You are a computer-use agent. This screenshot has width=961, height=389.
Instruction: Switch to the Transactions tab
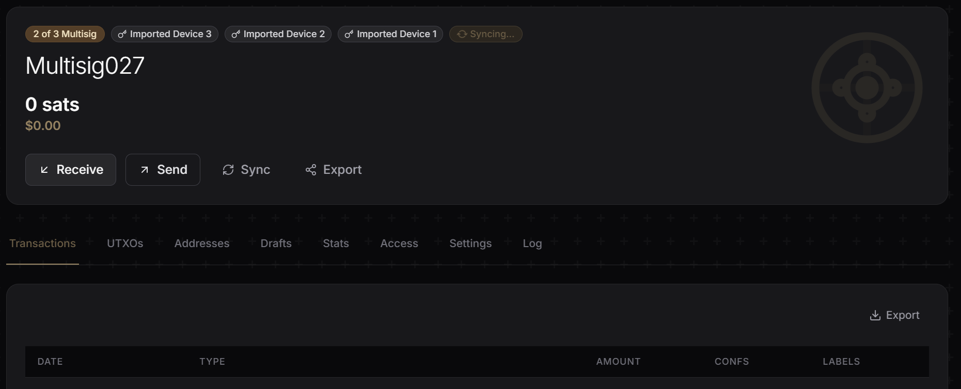(x=42, y=244)
